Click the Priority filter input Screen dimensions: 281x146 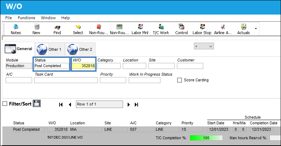[x=113, y=80]
